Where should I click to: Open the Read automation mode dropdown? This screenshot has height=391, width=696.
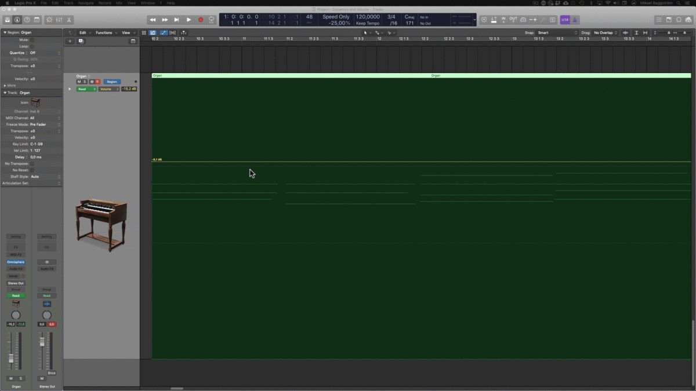click(85, 89)
